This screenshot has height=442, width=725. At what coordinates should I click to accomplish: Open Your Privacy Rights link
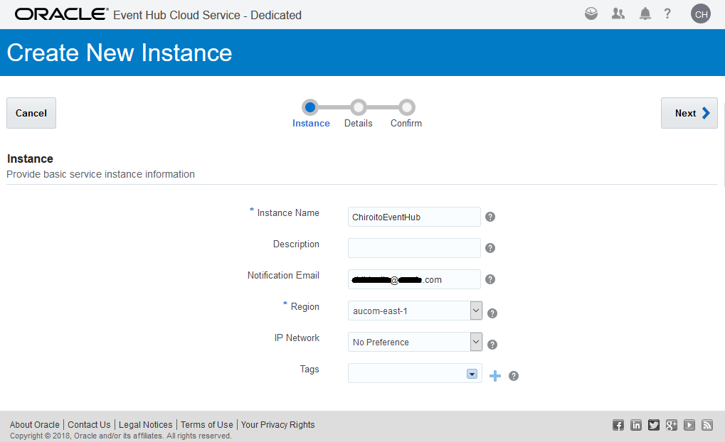(278, 424)
